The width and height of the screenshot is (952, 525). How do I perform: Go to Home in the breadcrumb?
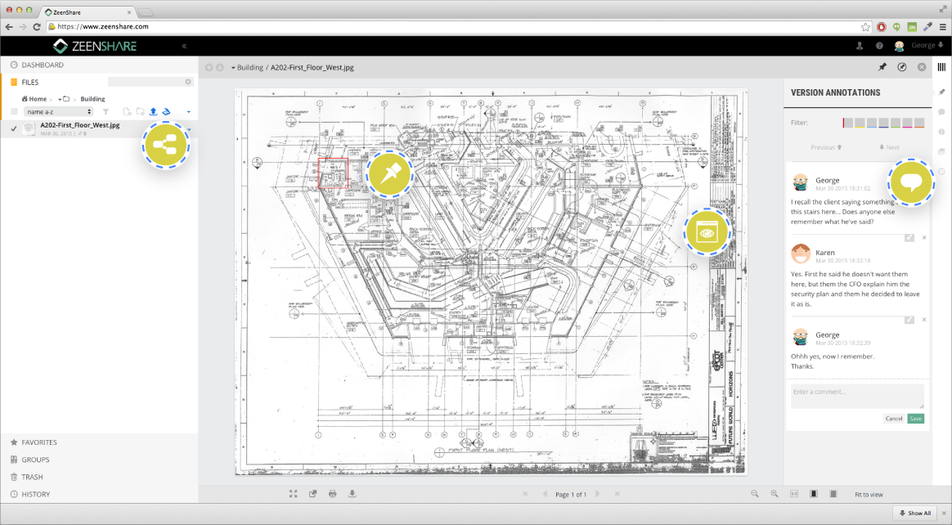tap(34, 99)
